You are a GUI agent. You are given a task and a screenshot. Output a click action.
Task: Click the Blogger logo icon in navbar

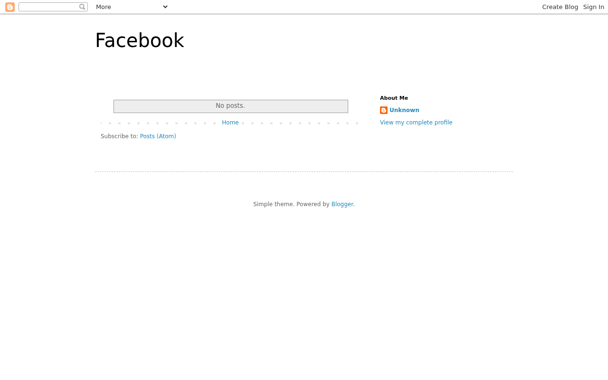10,7
